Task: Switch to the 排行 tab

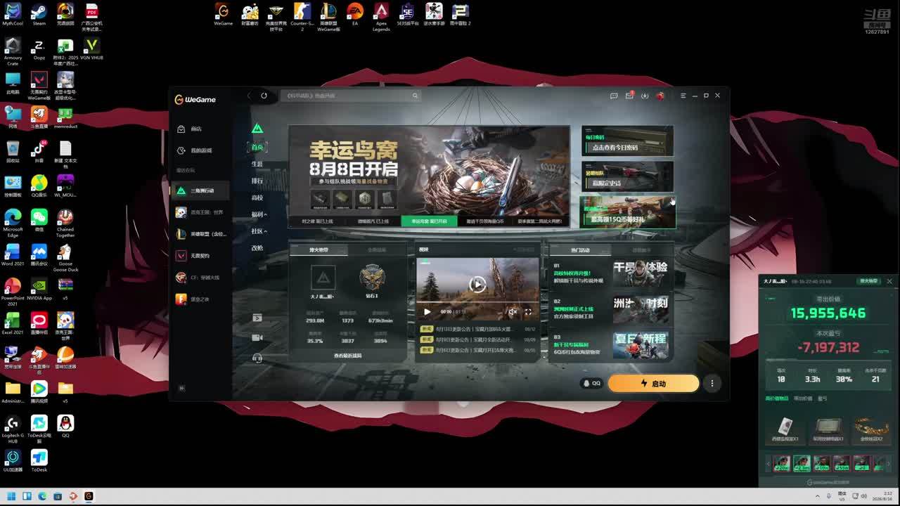Action: click(x=257, y=181)
